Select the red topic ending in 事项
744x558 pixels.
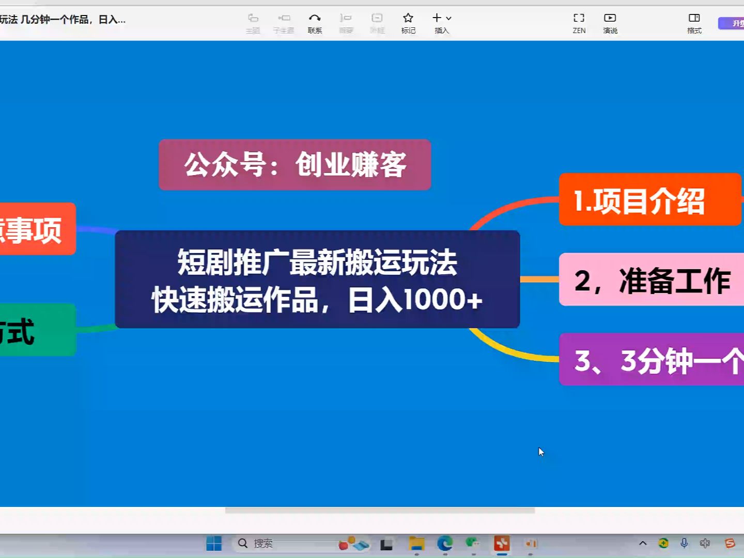pyautogui.click(x=37, y=229)
